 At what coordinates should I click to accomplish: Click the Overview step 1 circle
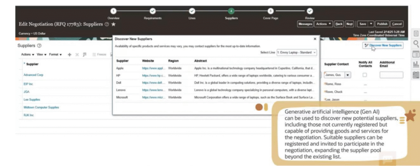point(113,11)
